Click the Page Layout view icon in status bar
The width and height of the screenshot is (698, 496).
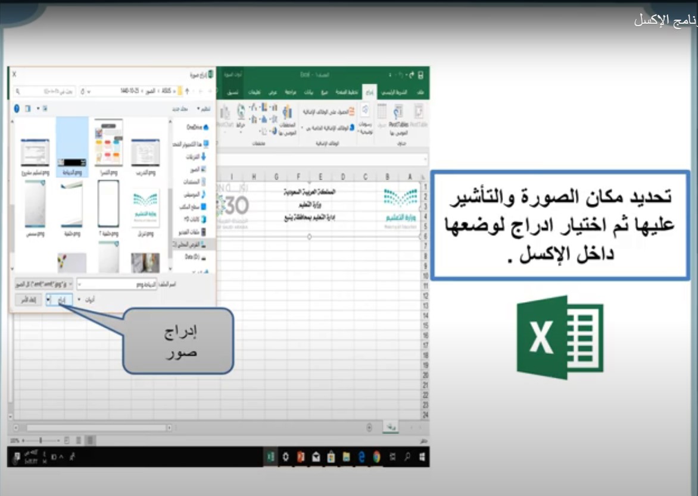click(x=79, y=441)
